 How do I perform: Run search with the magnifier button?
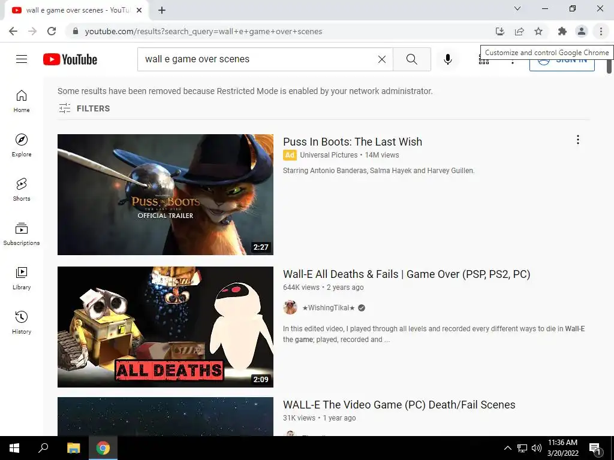tap(411, 59)
